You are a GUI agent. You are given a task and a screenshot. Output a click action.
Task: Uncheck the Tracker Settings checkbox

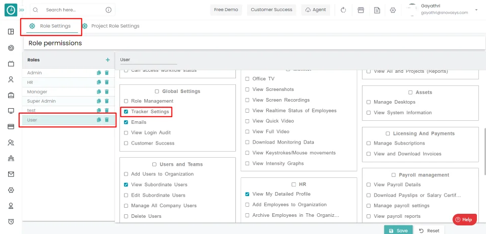[x=126, y=112]
